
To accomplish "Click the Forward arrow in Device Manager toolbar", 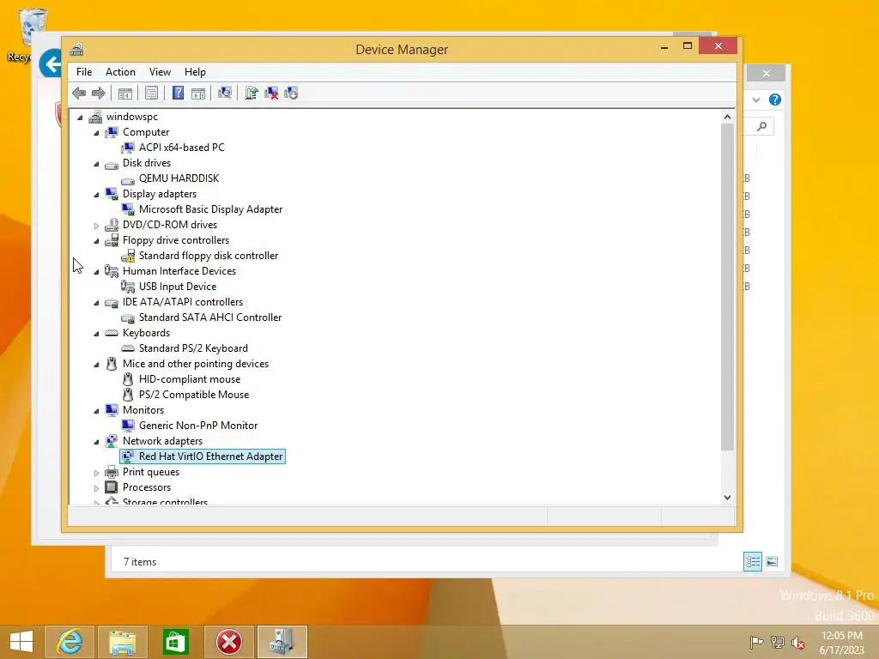I will pyautogui.click(x=99, y=93).
